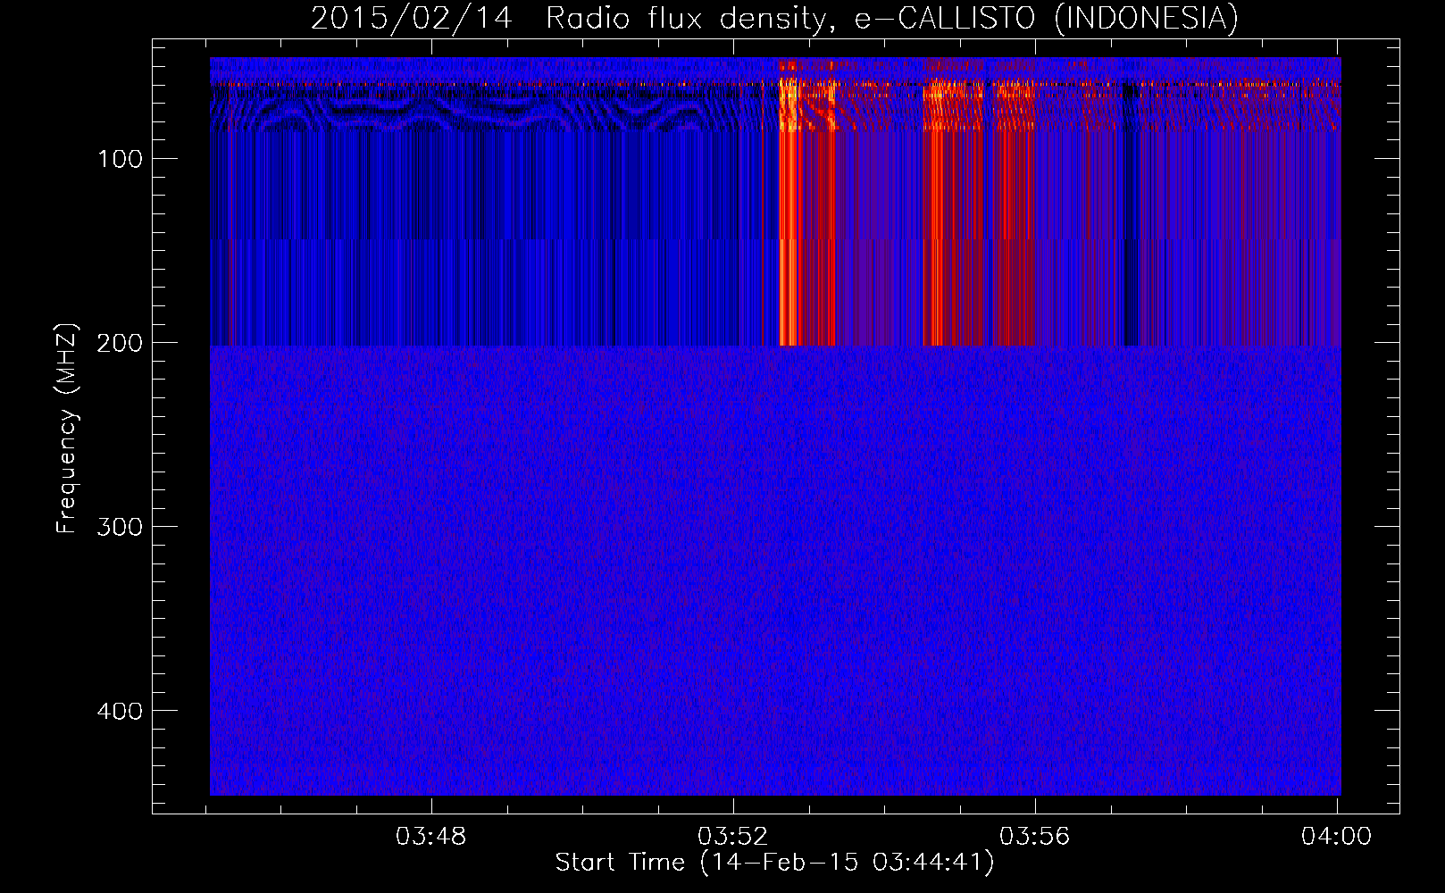Click the 200 MHz frequency tick label

120,343
